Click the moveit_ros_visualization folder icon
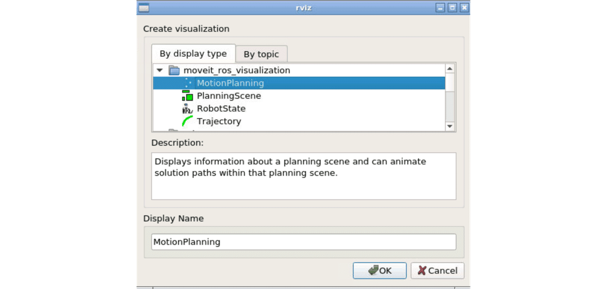 coord(174,70)
